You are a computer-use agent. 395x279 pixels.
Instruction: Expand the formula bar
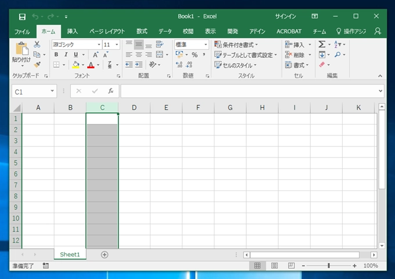380,91
